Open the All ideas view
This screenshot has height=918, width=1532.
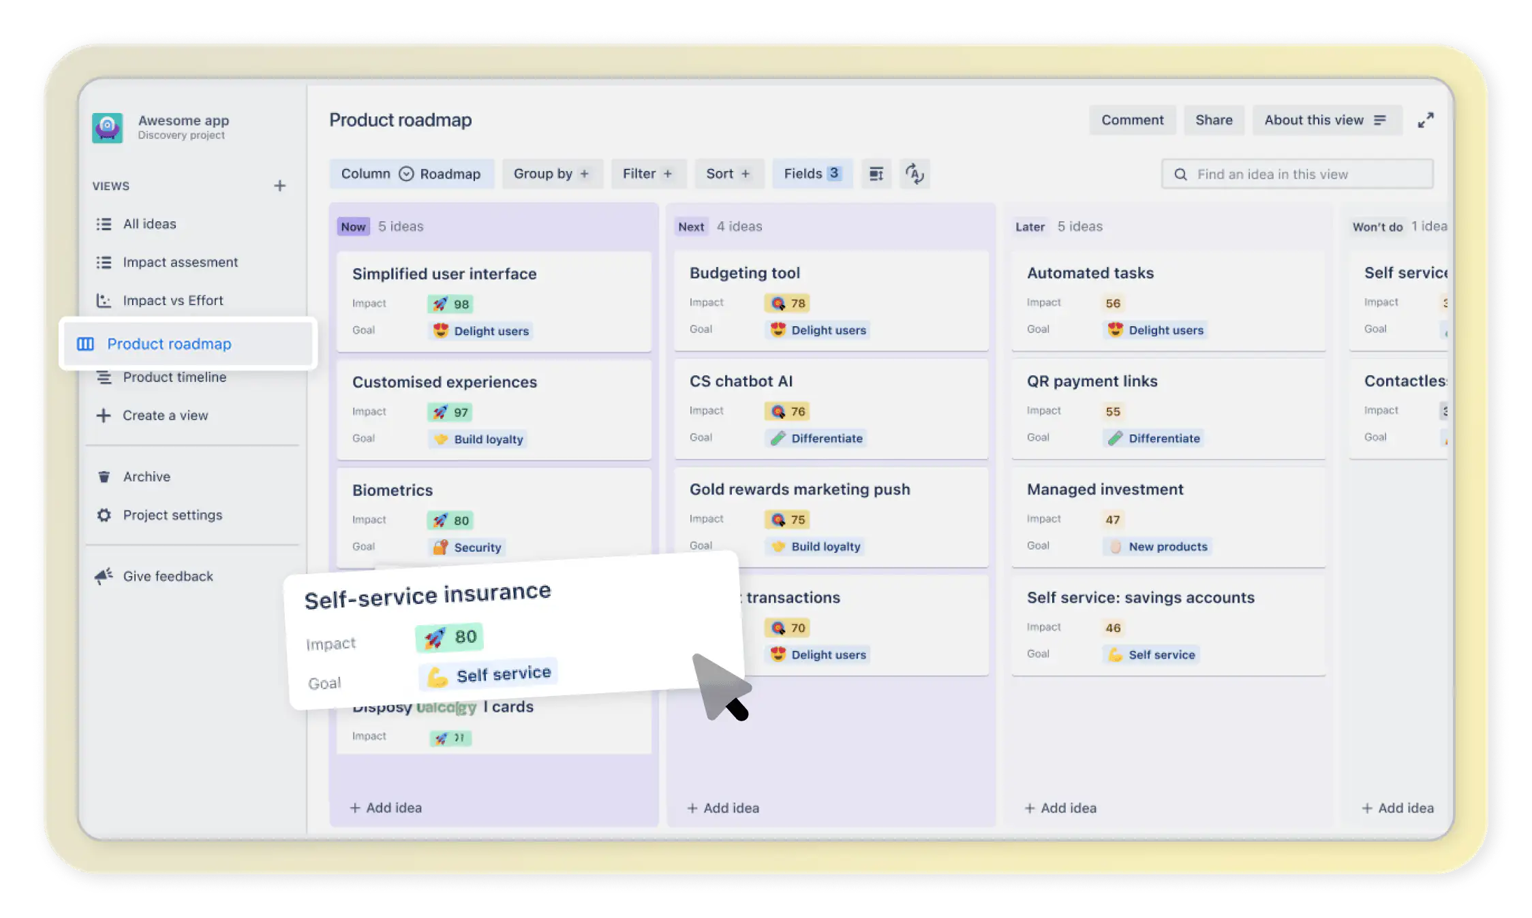click(x=149, y=224)
